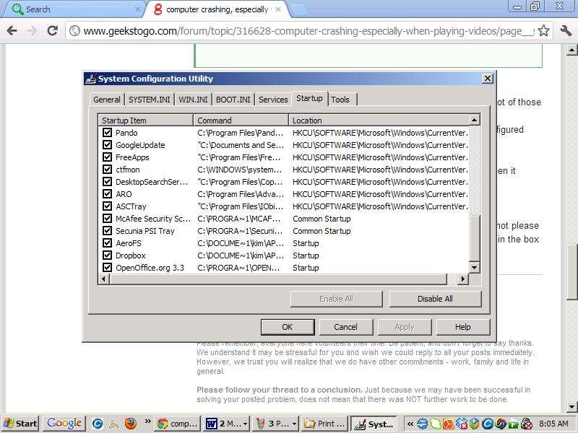
Task: Click the Google search box in the taskbar
Action: 64,424
